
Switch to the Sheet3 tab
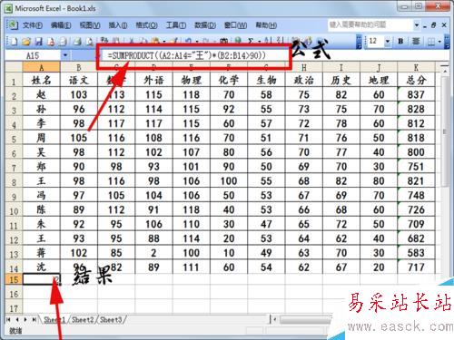tap(111, 319)
